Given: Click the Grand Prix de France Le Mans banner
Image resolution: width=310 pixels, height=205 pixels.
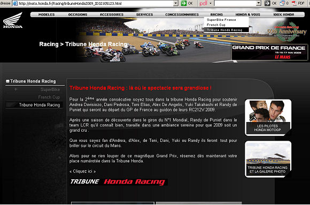Looking at the screenshot, I should pyautogui.click(x=270, y=52).
